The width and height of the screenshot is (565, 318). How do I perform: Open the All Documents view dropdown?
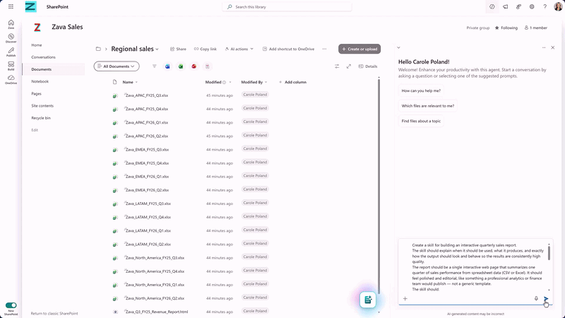coord(117,66)
